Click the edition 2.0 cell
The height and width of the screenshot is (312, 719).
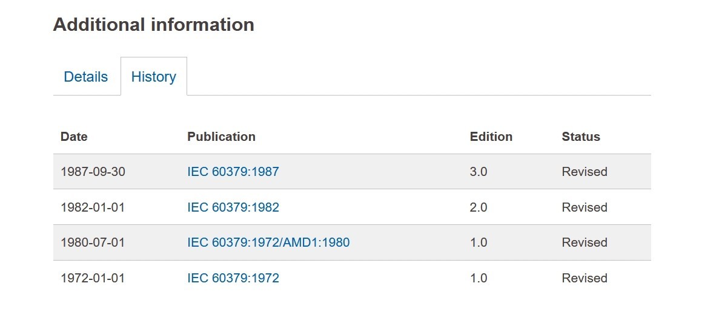point(479,207)
